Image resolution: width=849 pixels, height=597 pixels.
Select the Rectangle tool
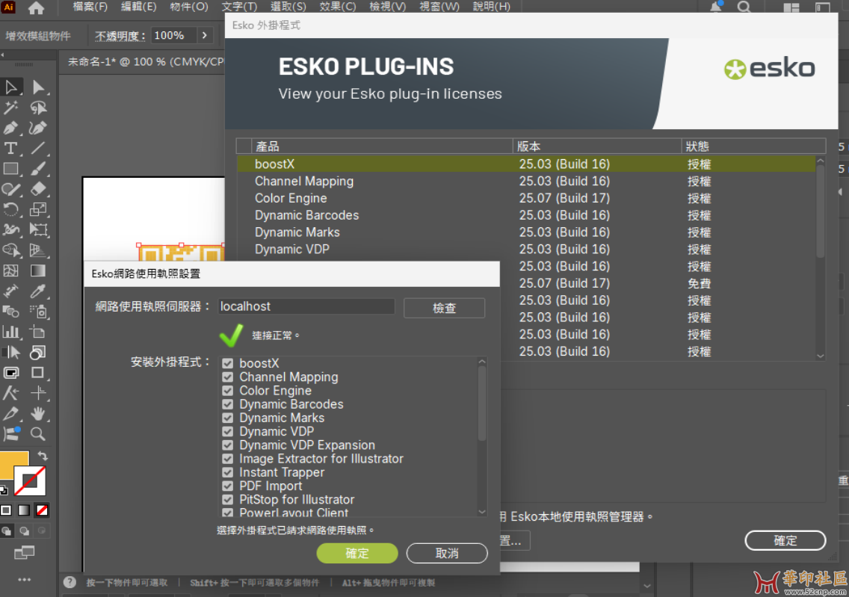(x=11, y=169)
